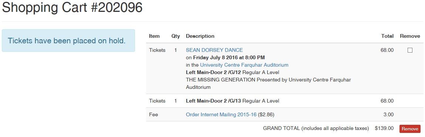Image resolution: width=425 pixels, height=137 pixels.
Task: Click the 'Tickets have been placed on hold' alert
Action: [68, 41]
